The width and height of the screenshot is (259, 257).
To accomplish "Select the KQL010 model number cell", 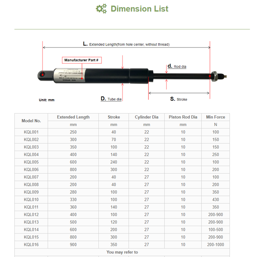I will [31, 200].
